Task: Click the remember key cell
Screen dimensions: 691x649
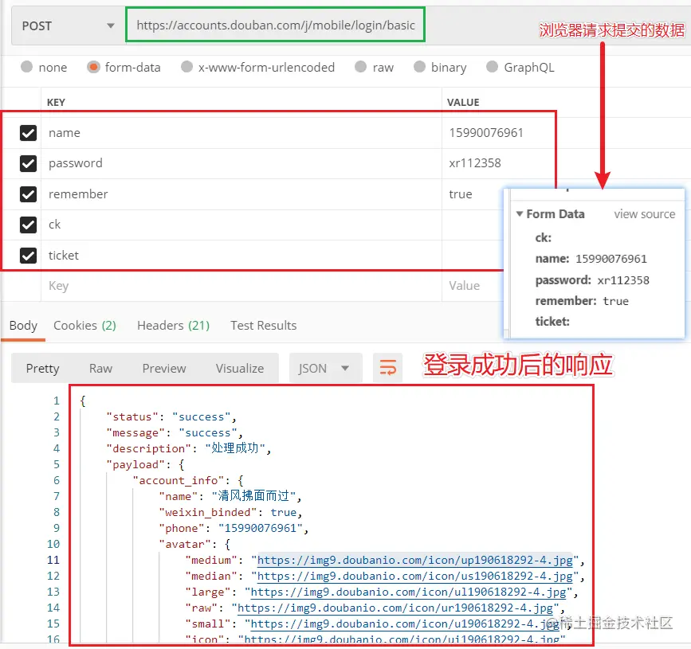Action: tap(241, 194)
